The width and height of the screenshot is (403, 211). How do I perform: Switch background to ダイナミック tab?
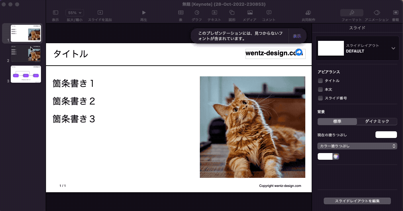[376, 121]
